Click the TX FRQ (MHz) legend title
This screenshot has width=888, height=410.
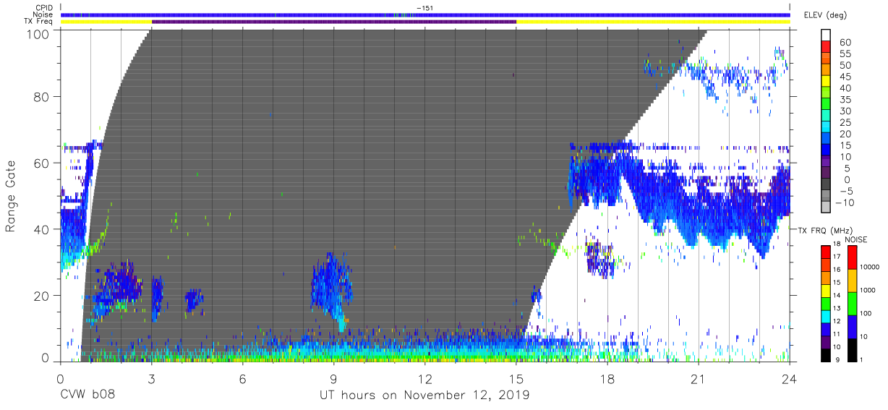pos(827,230)
